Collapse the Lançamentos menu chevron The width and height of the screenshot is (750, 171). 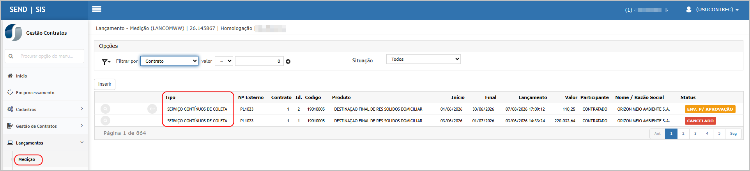click(82, 142)
